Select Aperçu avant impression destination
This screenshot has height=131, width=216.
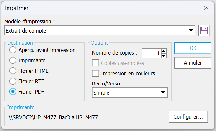coord(13,50)
